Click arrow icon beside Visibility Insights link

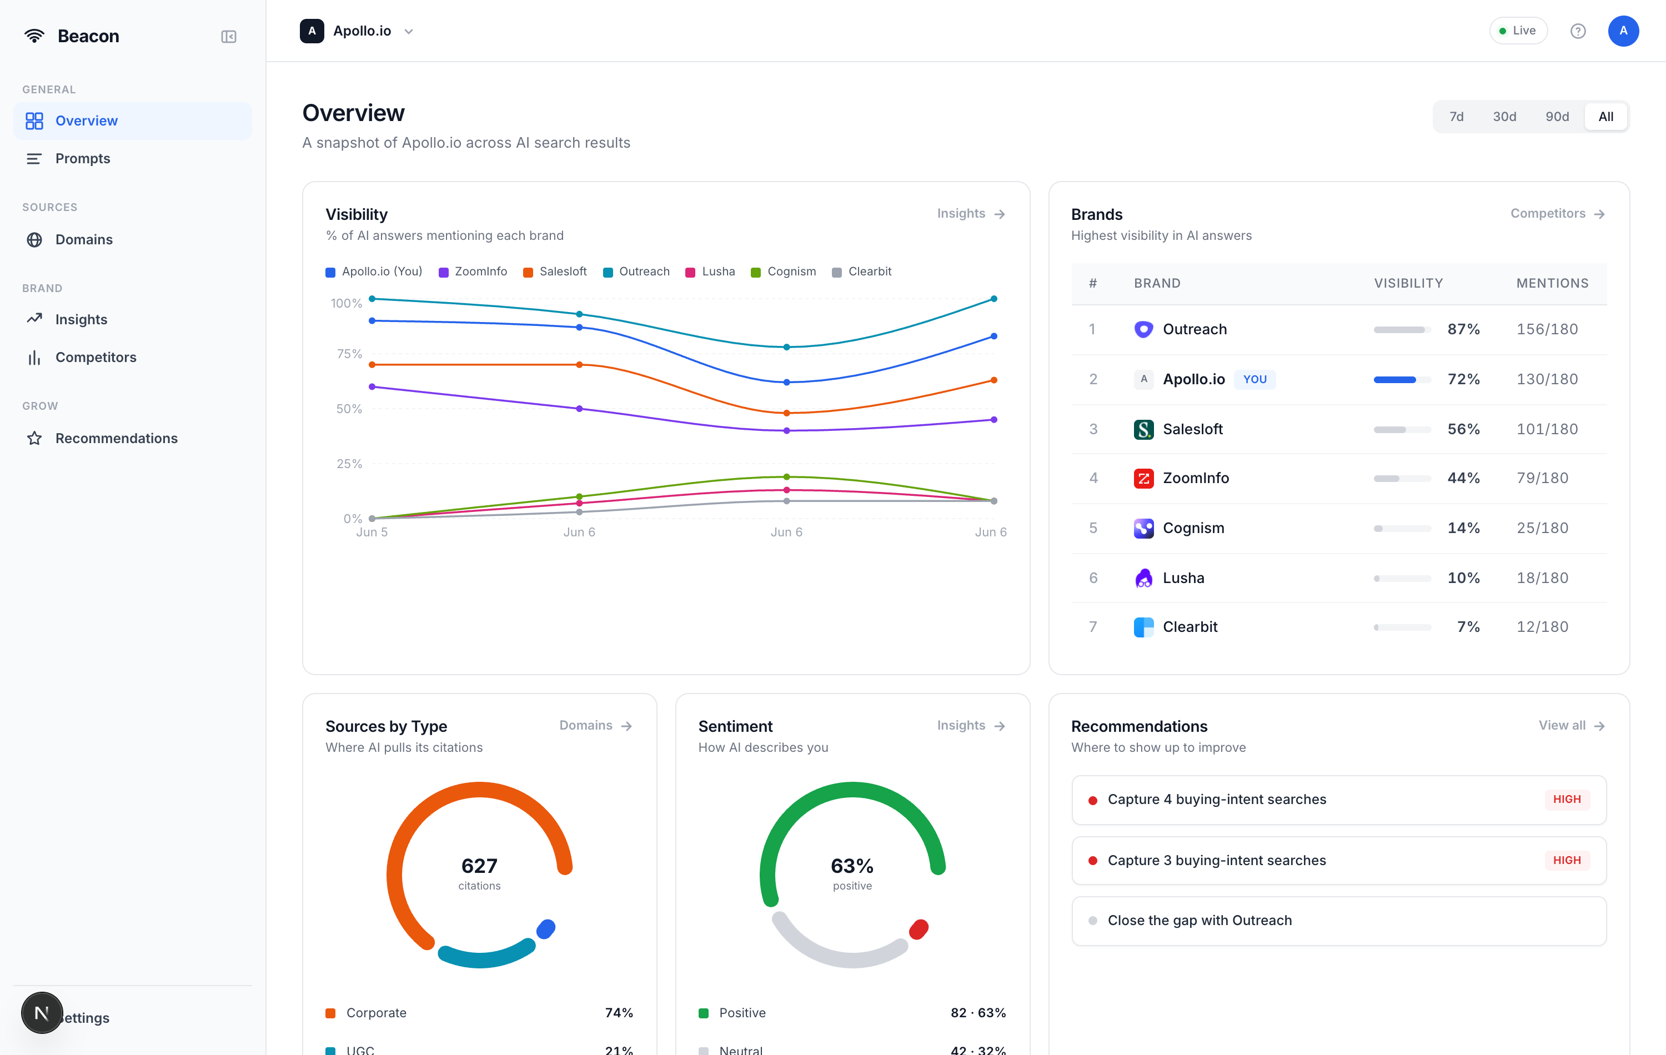coord(999,214)
